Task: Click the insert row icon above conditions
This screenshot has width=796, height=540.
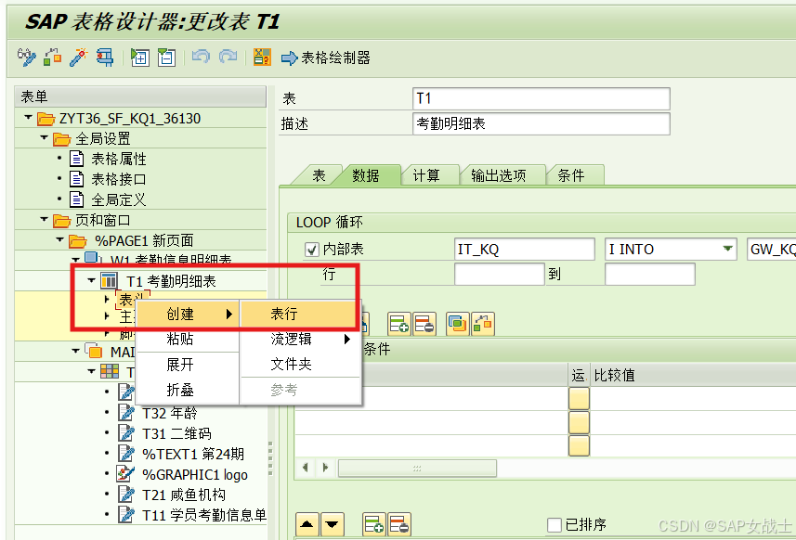Action: (x=399, y=324)
